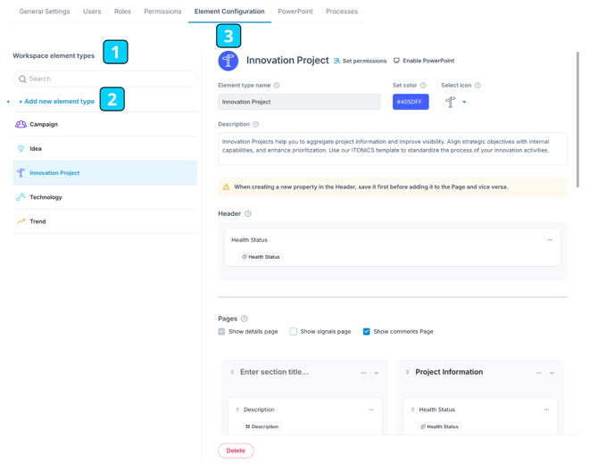Screen dimensions: 598x472
Task: Uncheck Show comments Page checkbox
Action: tap(367, 332)
